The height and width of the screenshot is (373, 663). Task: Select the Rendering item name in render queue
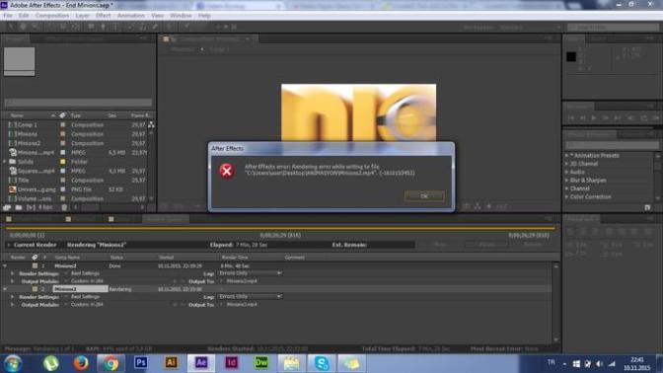(x=80, y=289)
